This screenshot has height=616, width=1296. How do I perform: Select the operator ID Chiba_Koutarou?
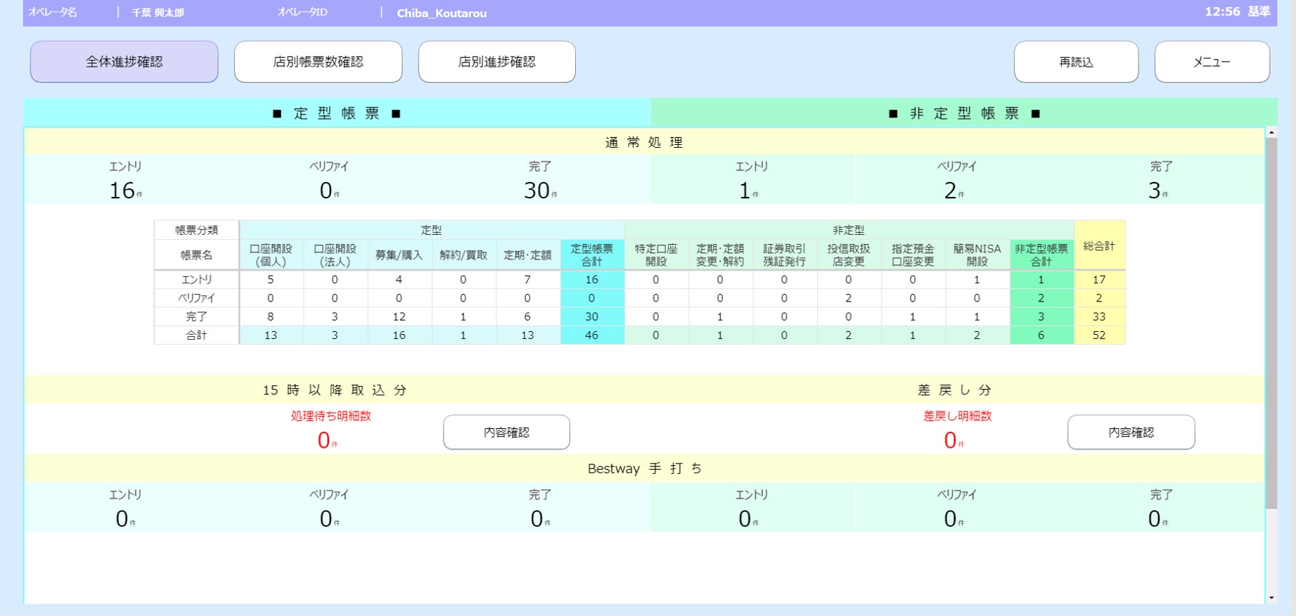coord(442,13)
